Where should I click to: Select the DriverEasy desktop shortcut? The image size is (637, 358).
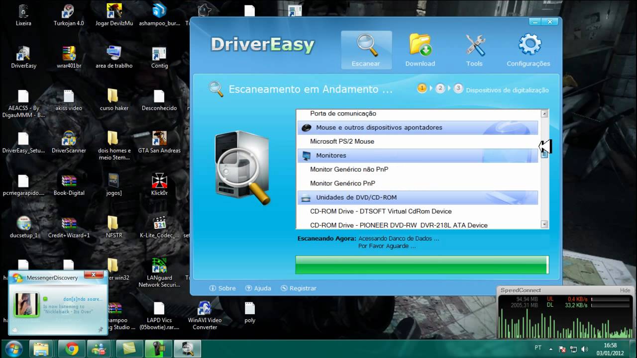click(23, 57)
